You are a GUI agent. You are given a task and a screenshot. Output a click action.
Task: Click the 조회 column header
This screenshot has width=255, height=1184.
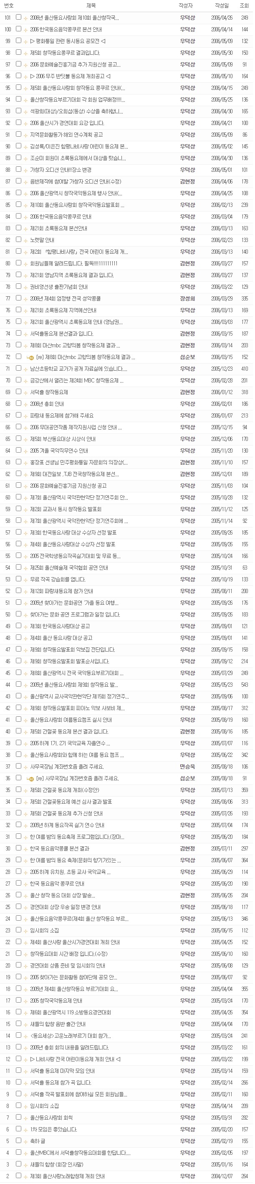click(x=245, y=5)
